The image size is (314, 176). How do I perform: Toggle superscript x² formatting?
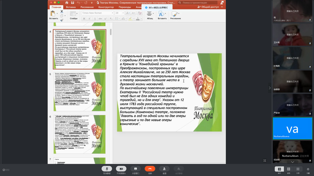tap(106, 18)
